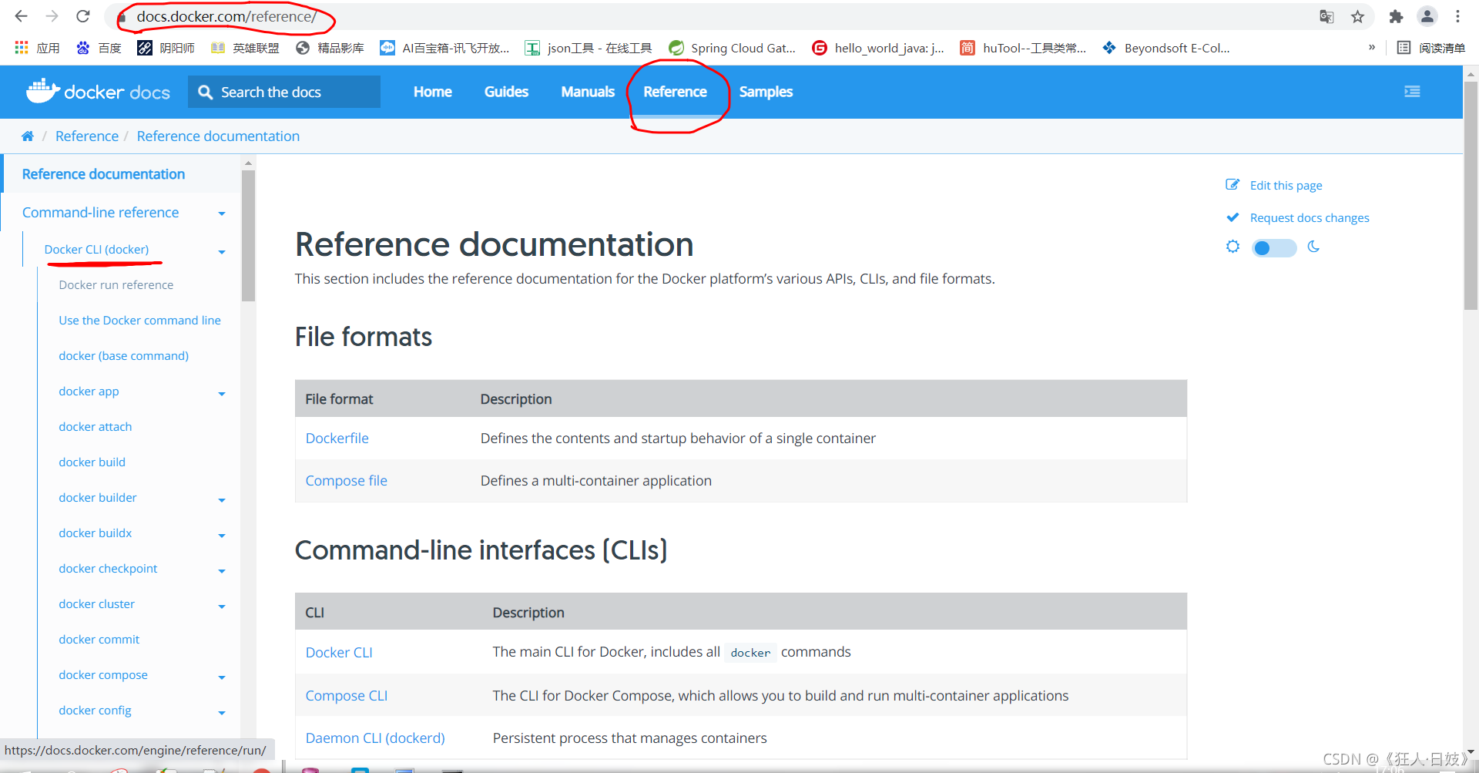Toggle the table of contents icon
Screen dimensions: 1479x773
click(1412, 92)
